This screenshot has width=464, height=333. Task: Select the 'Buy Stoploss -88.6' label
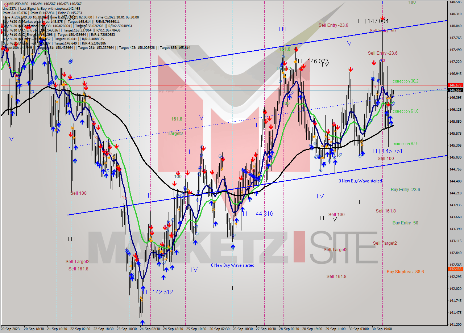(x=405, y=271)
